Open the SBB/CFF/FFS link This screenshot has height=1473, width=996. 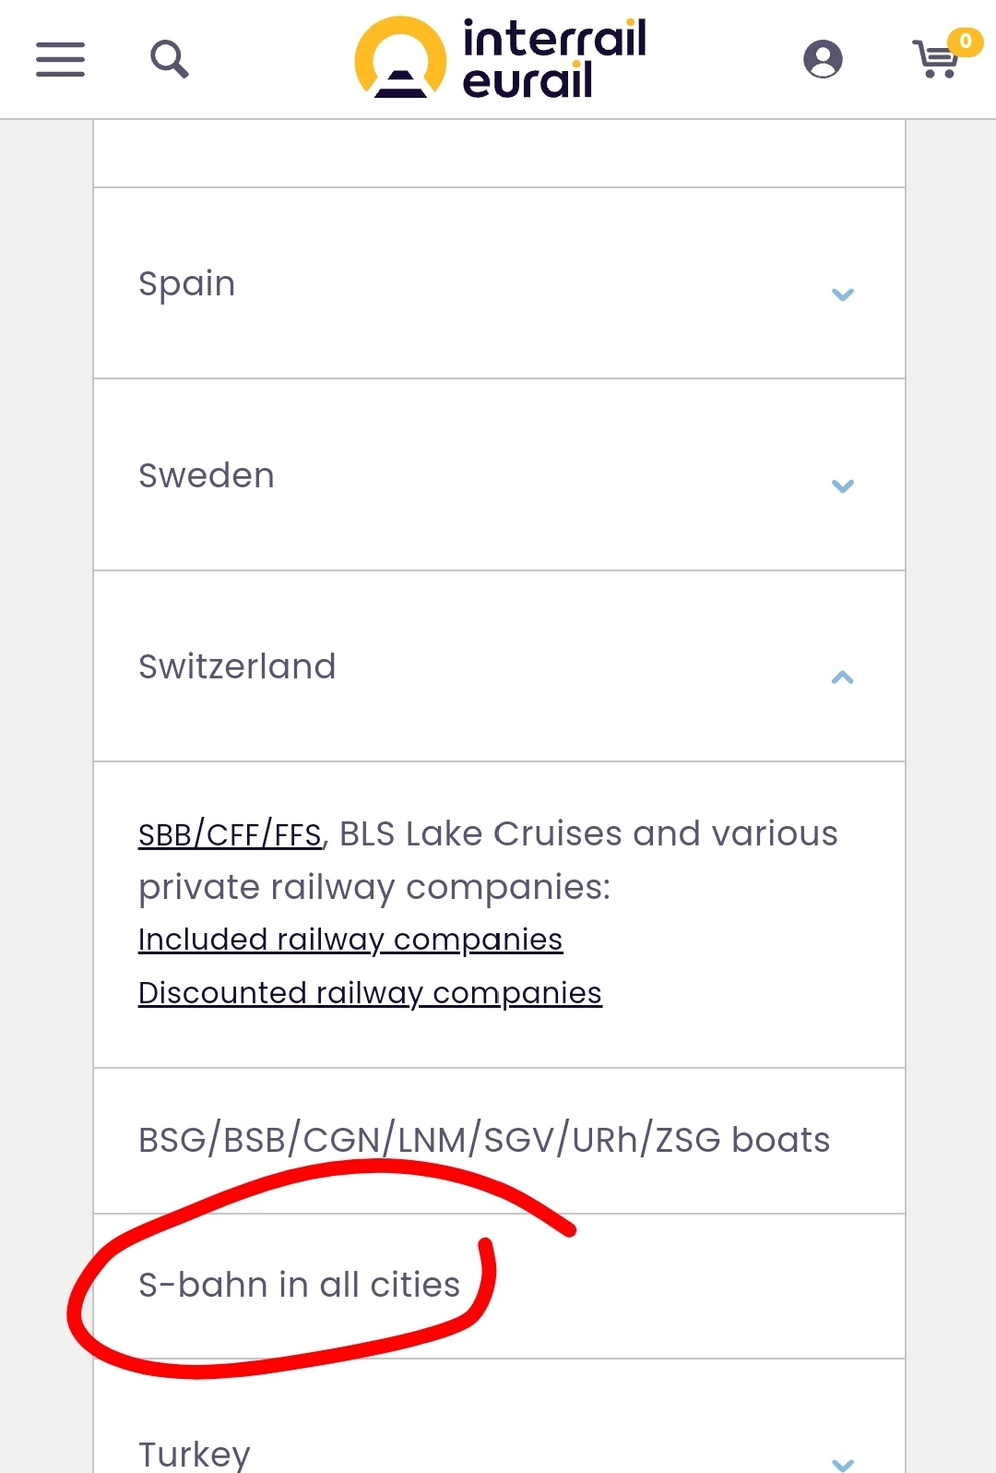(230, 834)
